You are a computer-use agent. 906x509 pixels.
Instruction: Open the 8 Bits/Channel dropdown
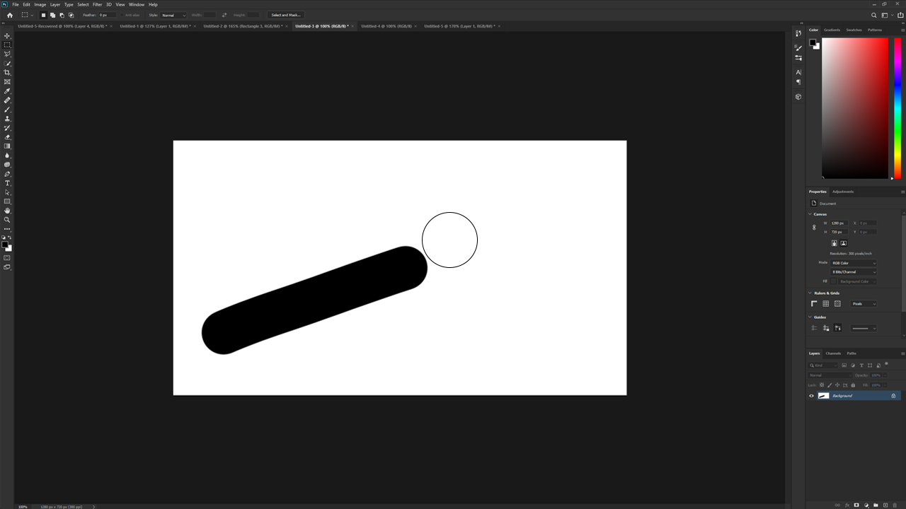(x=854, y=272)
